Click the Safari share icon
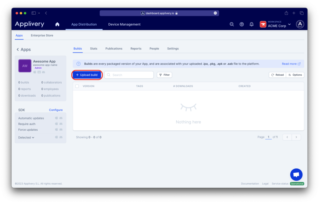The height and width of the screenshot is (203, 319). coord(286,13)
